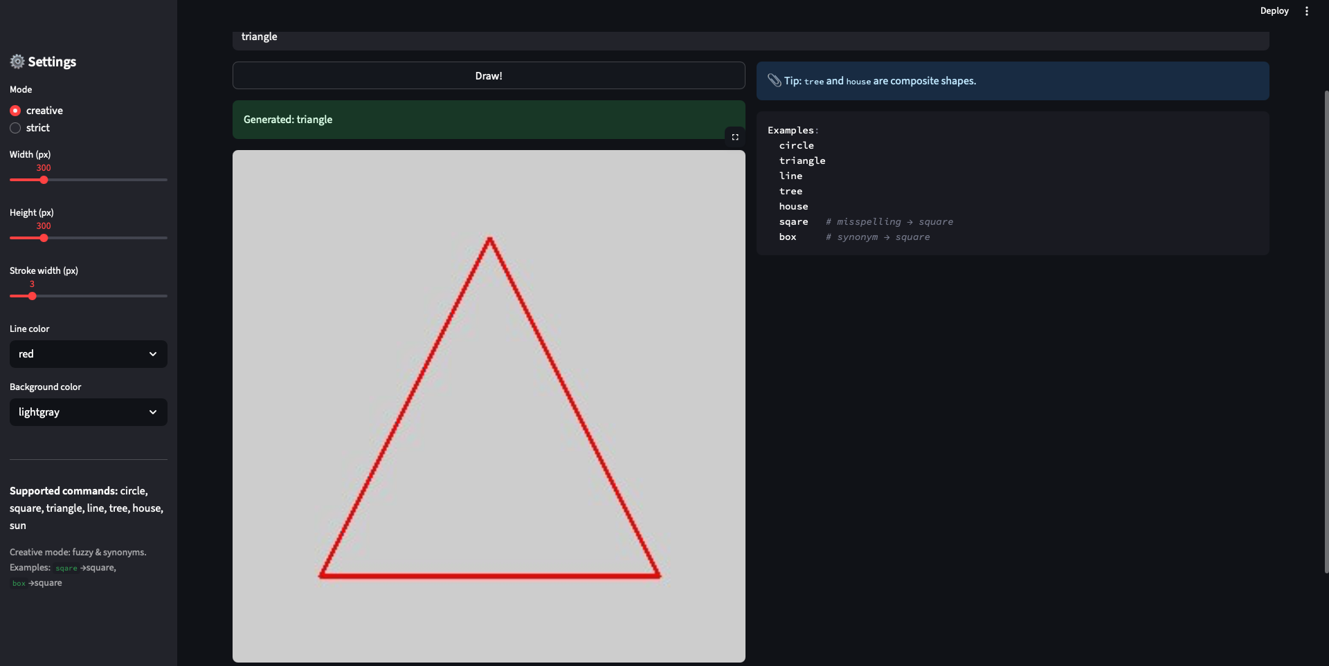Click the 'Examples:' heading in code block

(x=793, y=130)
